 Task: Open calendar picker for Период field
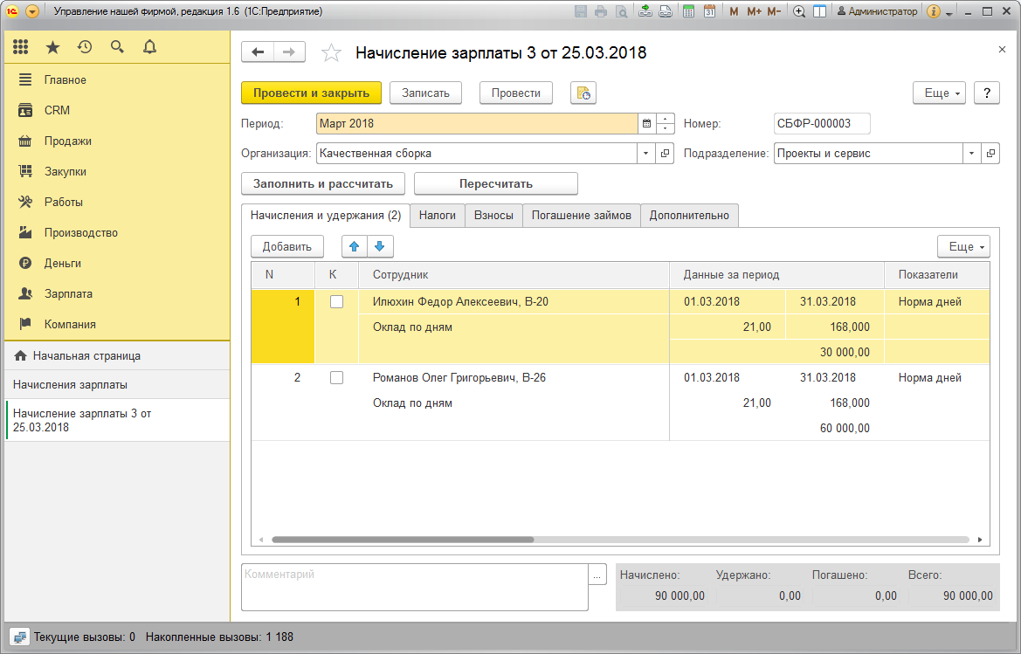pos(646,124)
